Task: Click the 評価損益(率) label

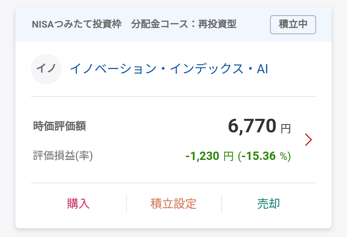Action: (63, 156)
